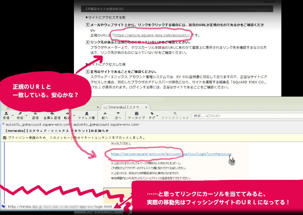The image size is (303, 215).
Task: Click the 正当なサイトであることをご確認ください heading
Action: pyautogui.click(x=124, y=72)
